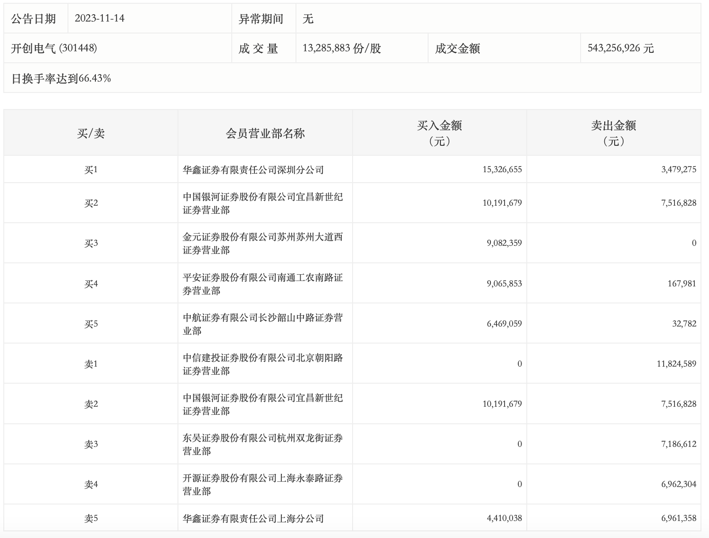Click the 成交金额 label
This screenshot has width=709, height=538.
(x=457, y=48)
